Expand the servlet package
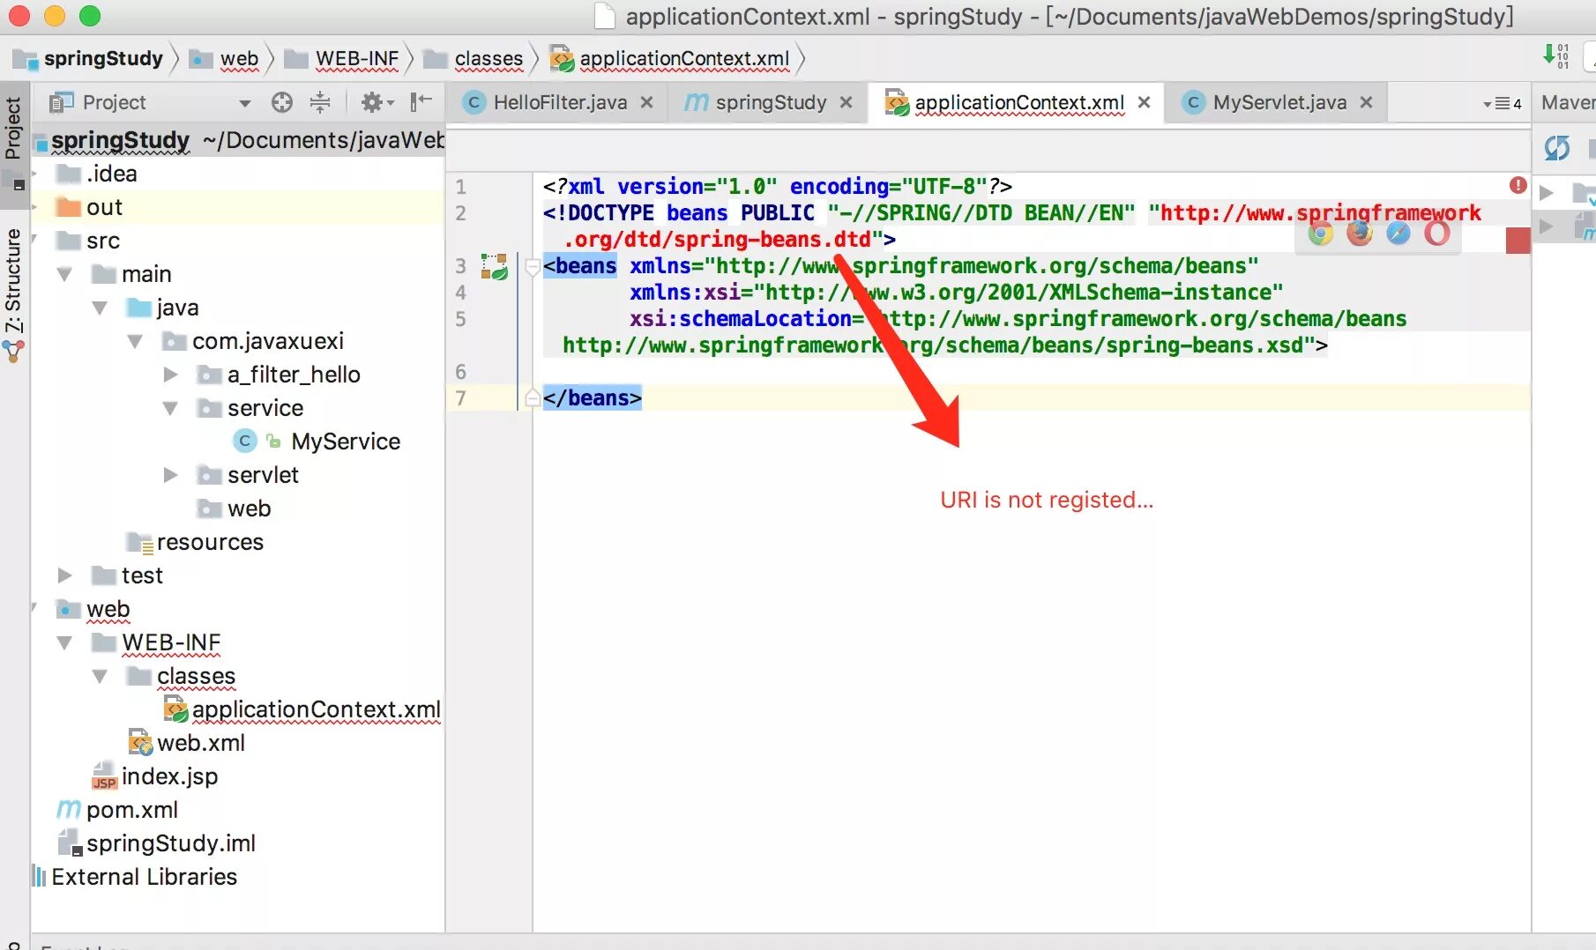The image size is (1596, 950). tap(170, 475)
